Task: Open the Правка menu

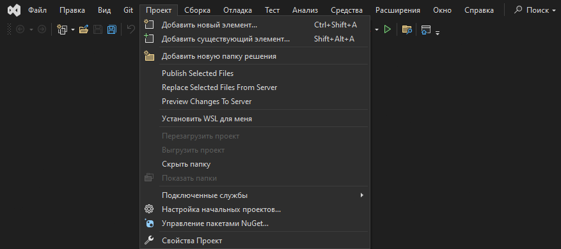Action: click(72, 10)
